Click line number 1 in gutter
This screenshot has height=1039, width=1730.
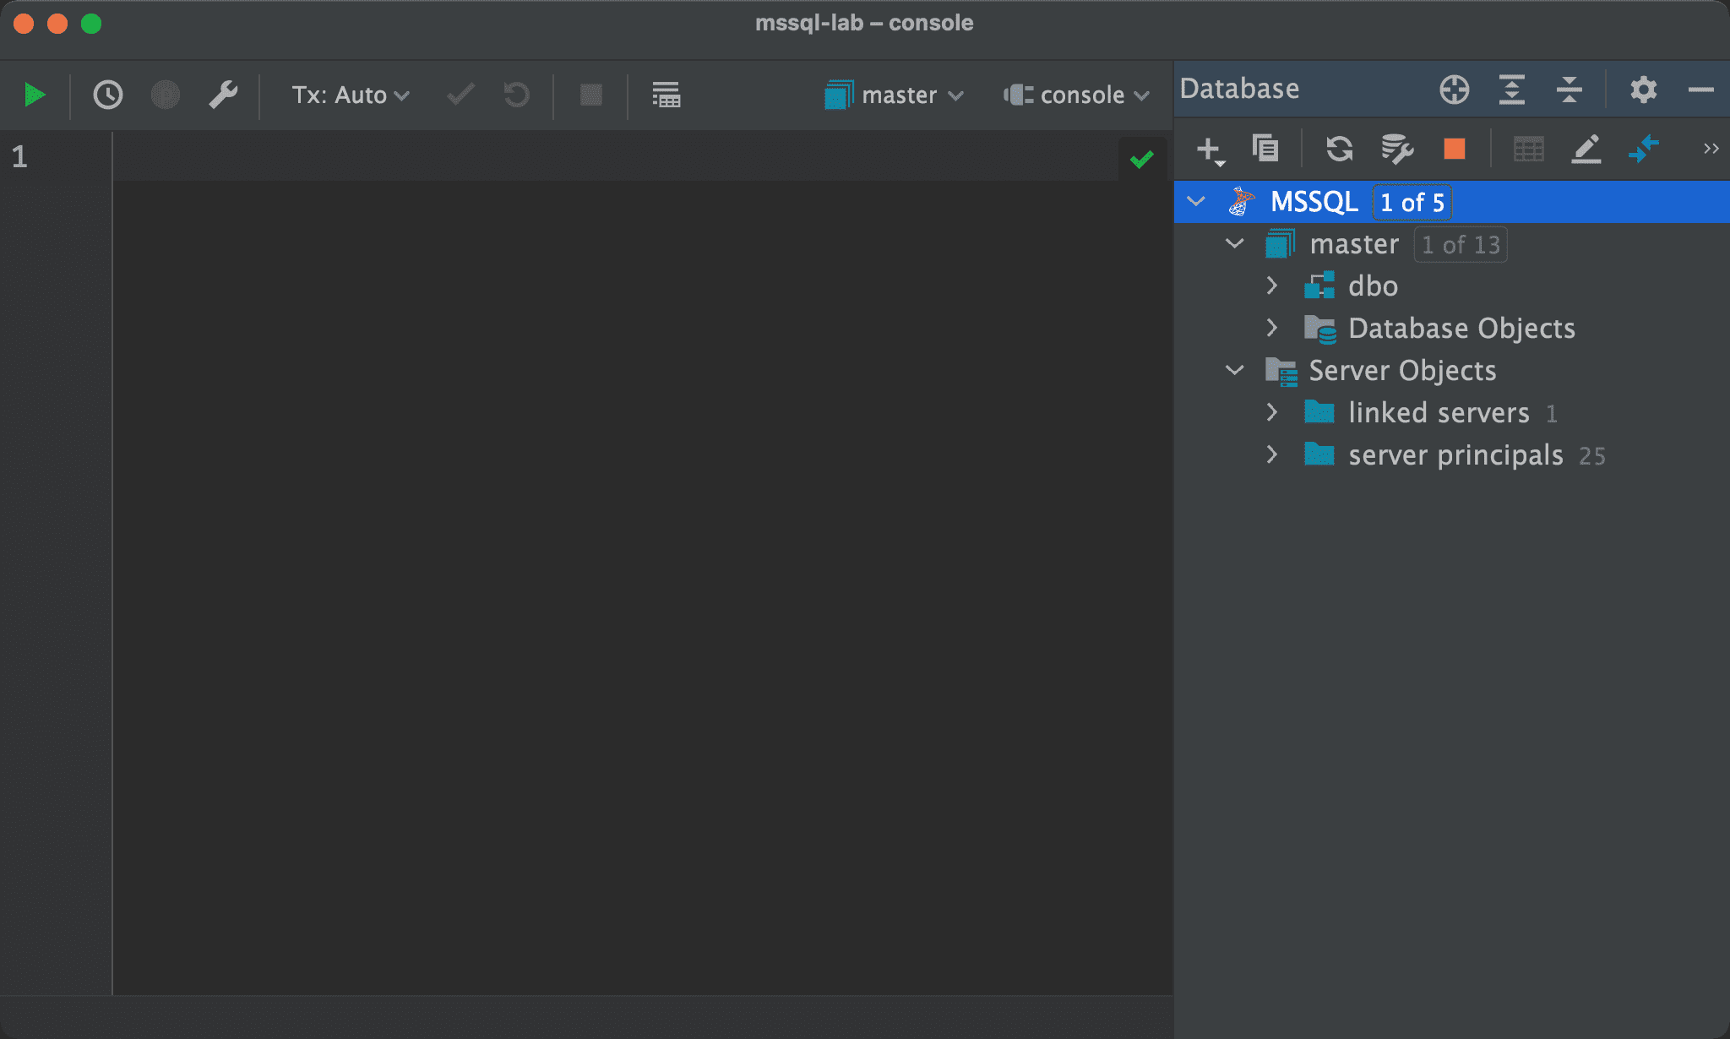coord(19,156)
